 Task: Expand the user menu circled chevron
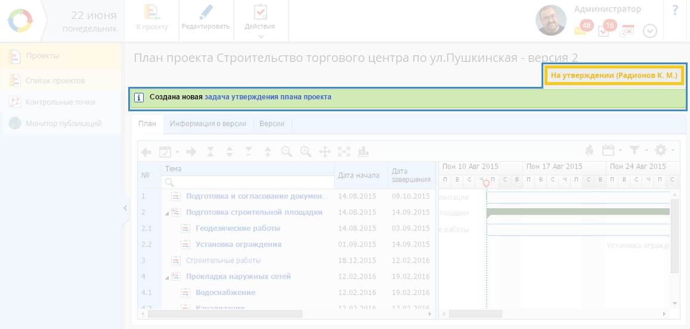coord(650,31)
